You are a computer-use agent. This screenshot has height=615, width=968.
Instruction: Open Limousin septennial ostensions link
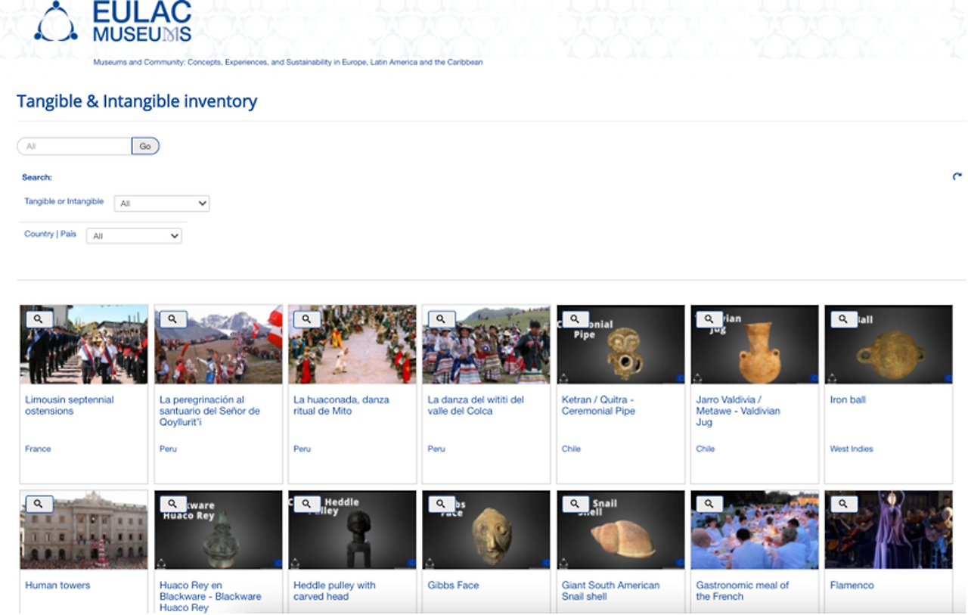click(x=70, y=405)
